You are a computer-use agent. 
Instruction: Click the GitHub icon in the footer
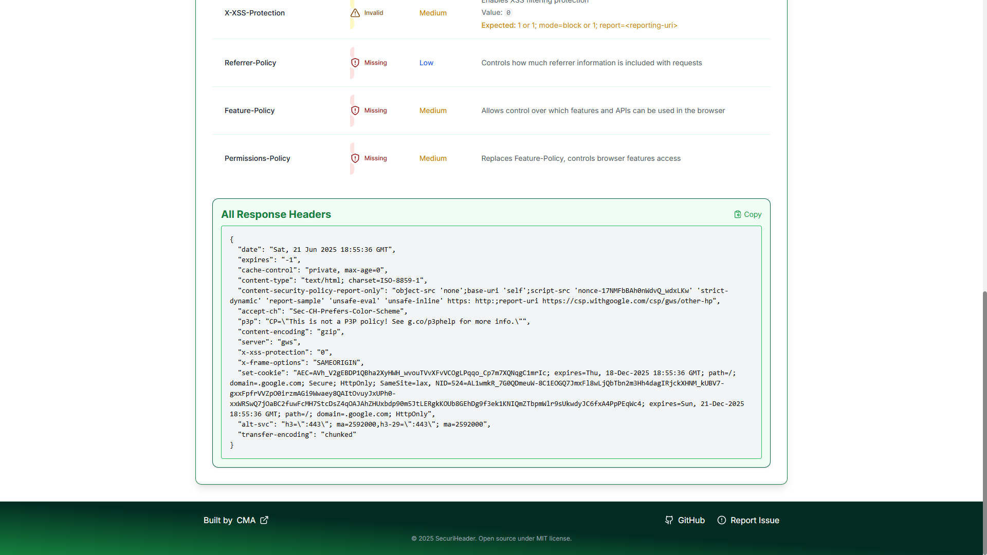(669, 520)
